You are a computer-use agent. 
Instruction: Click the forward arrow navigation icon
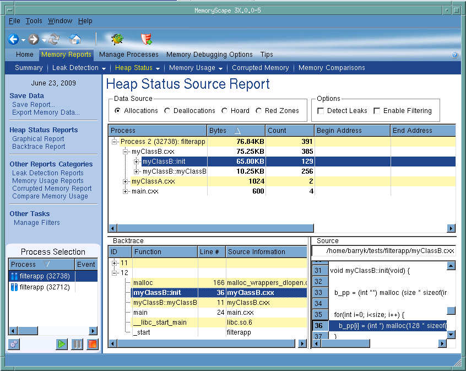pyautogui.click(x=34, y=39)
